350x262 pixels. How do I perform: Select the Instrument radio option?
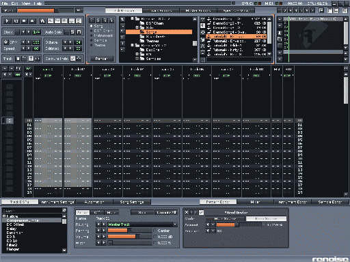102,35
